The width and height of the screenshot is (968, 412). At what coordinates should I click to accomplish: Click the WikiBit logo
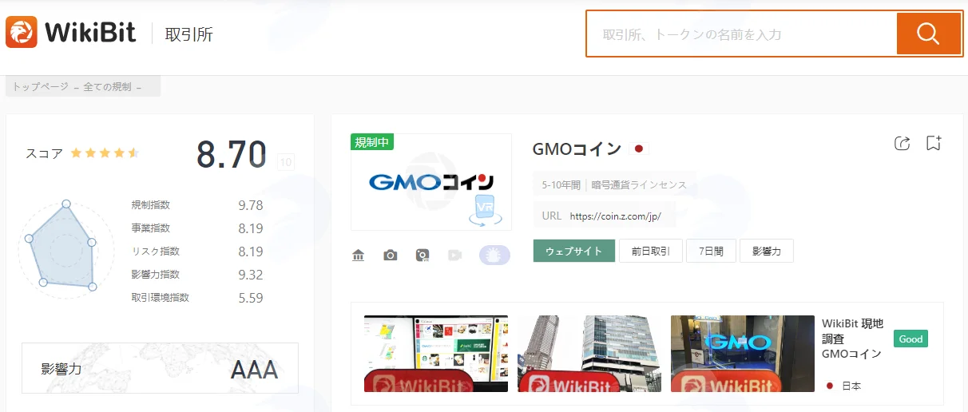[72, 33]
